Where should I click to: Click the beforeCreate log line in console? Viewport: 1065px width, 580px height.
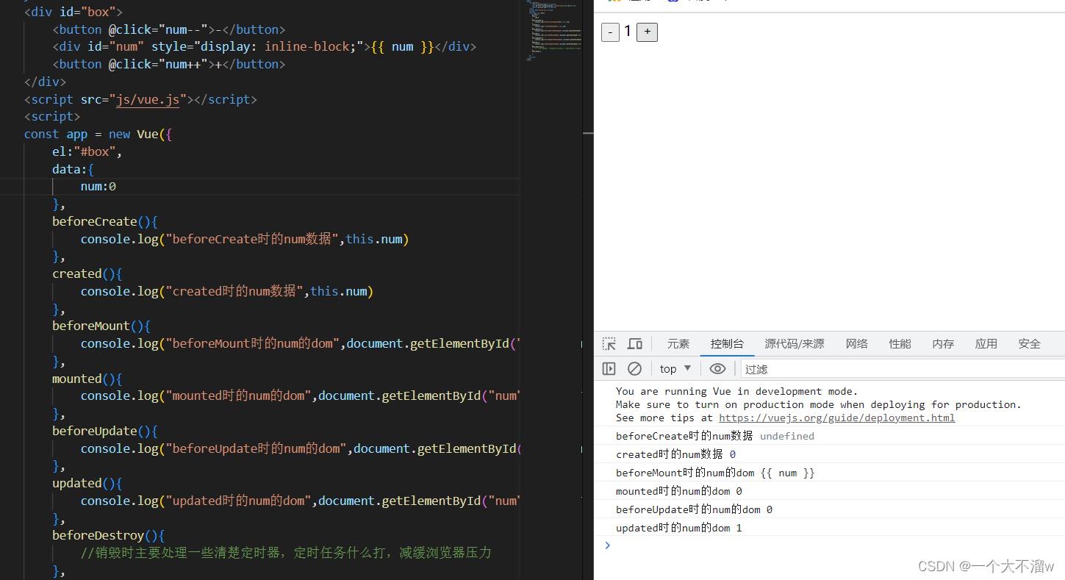pyautogui.click(x=829, y=436)
